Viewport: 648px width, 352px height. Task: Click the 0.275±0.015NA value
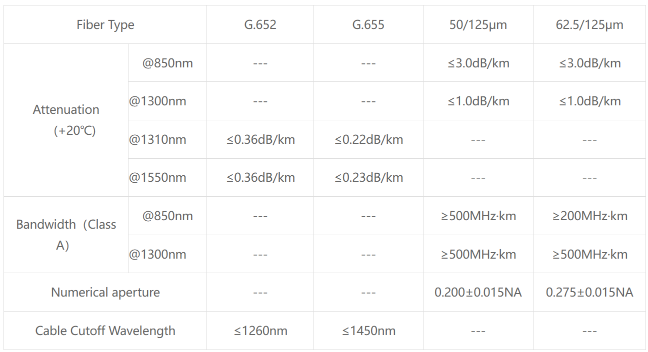point(589,292)
